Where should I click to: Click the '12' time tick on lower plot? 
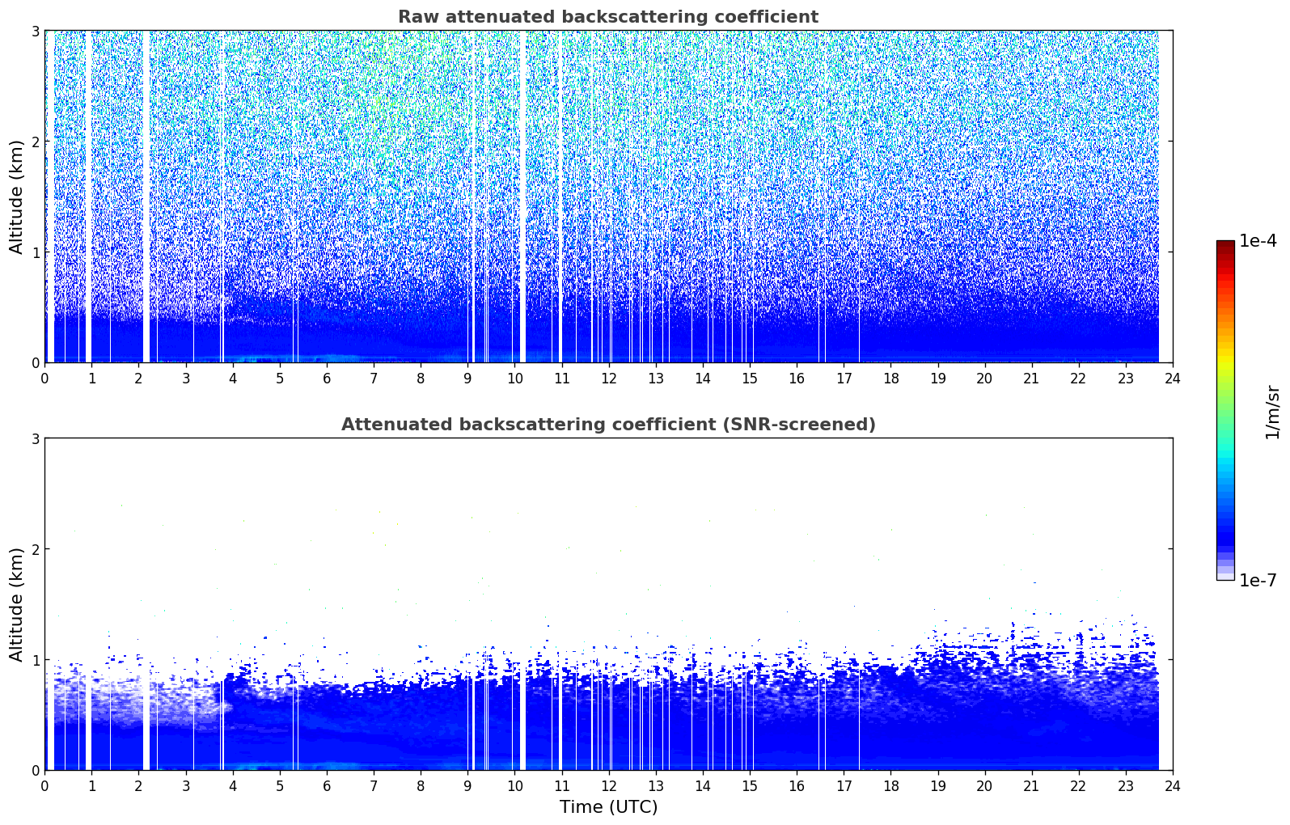point(608,786)
